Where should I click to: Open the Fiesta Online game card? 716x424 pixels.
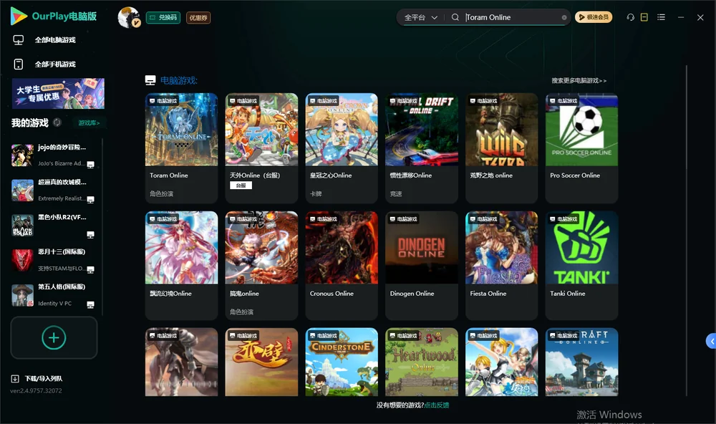pyautogui.click(x=501, y=266)
